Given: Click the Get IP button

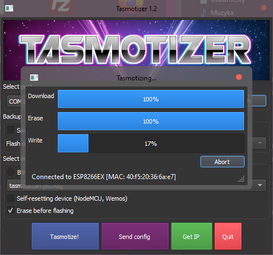Looking at the screenshot, I should click(191, 236).
